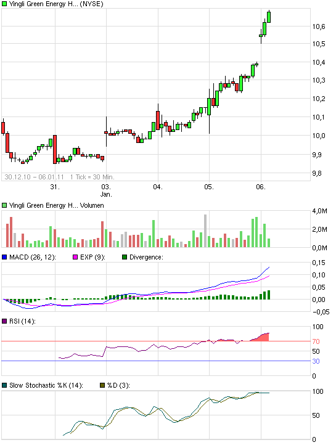
Task: Click the final tallest Divergence histogram bar
Action: click(269, 295)
